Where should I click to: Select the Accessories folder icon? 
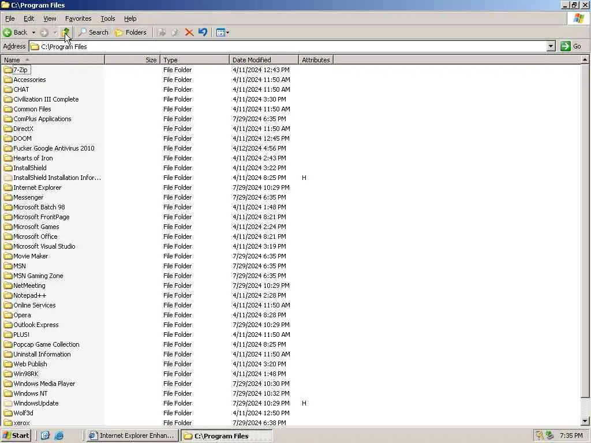pyautogui.click(x=8, y=80)
